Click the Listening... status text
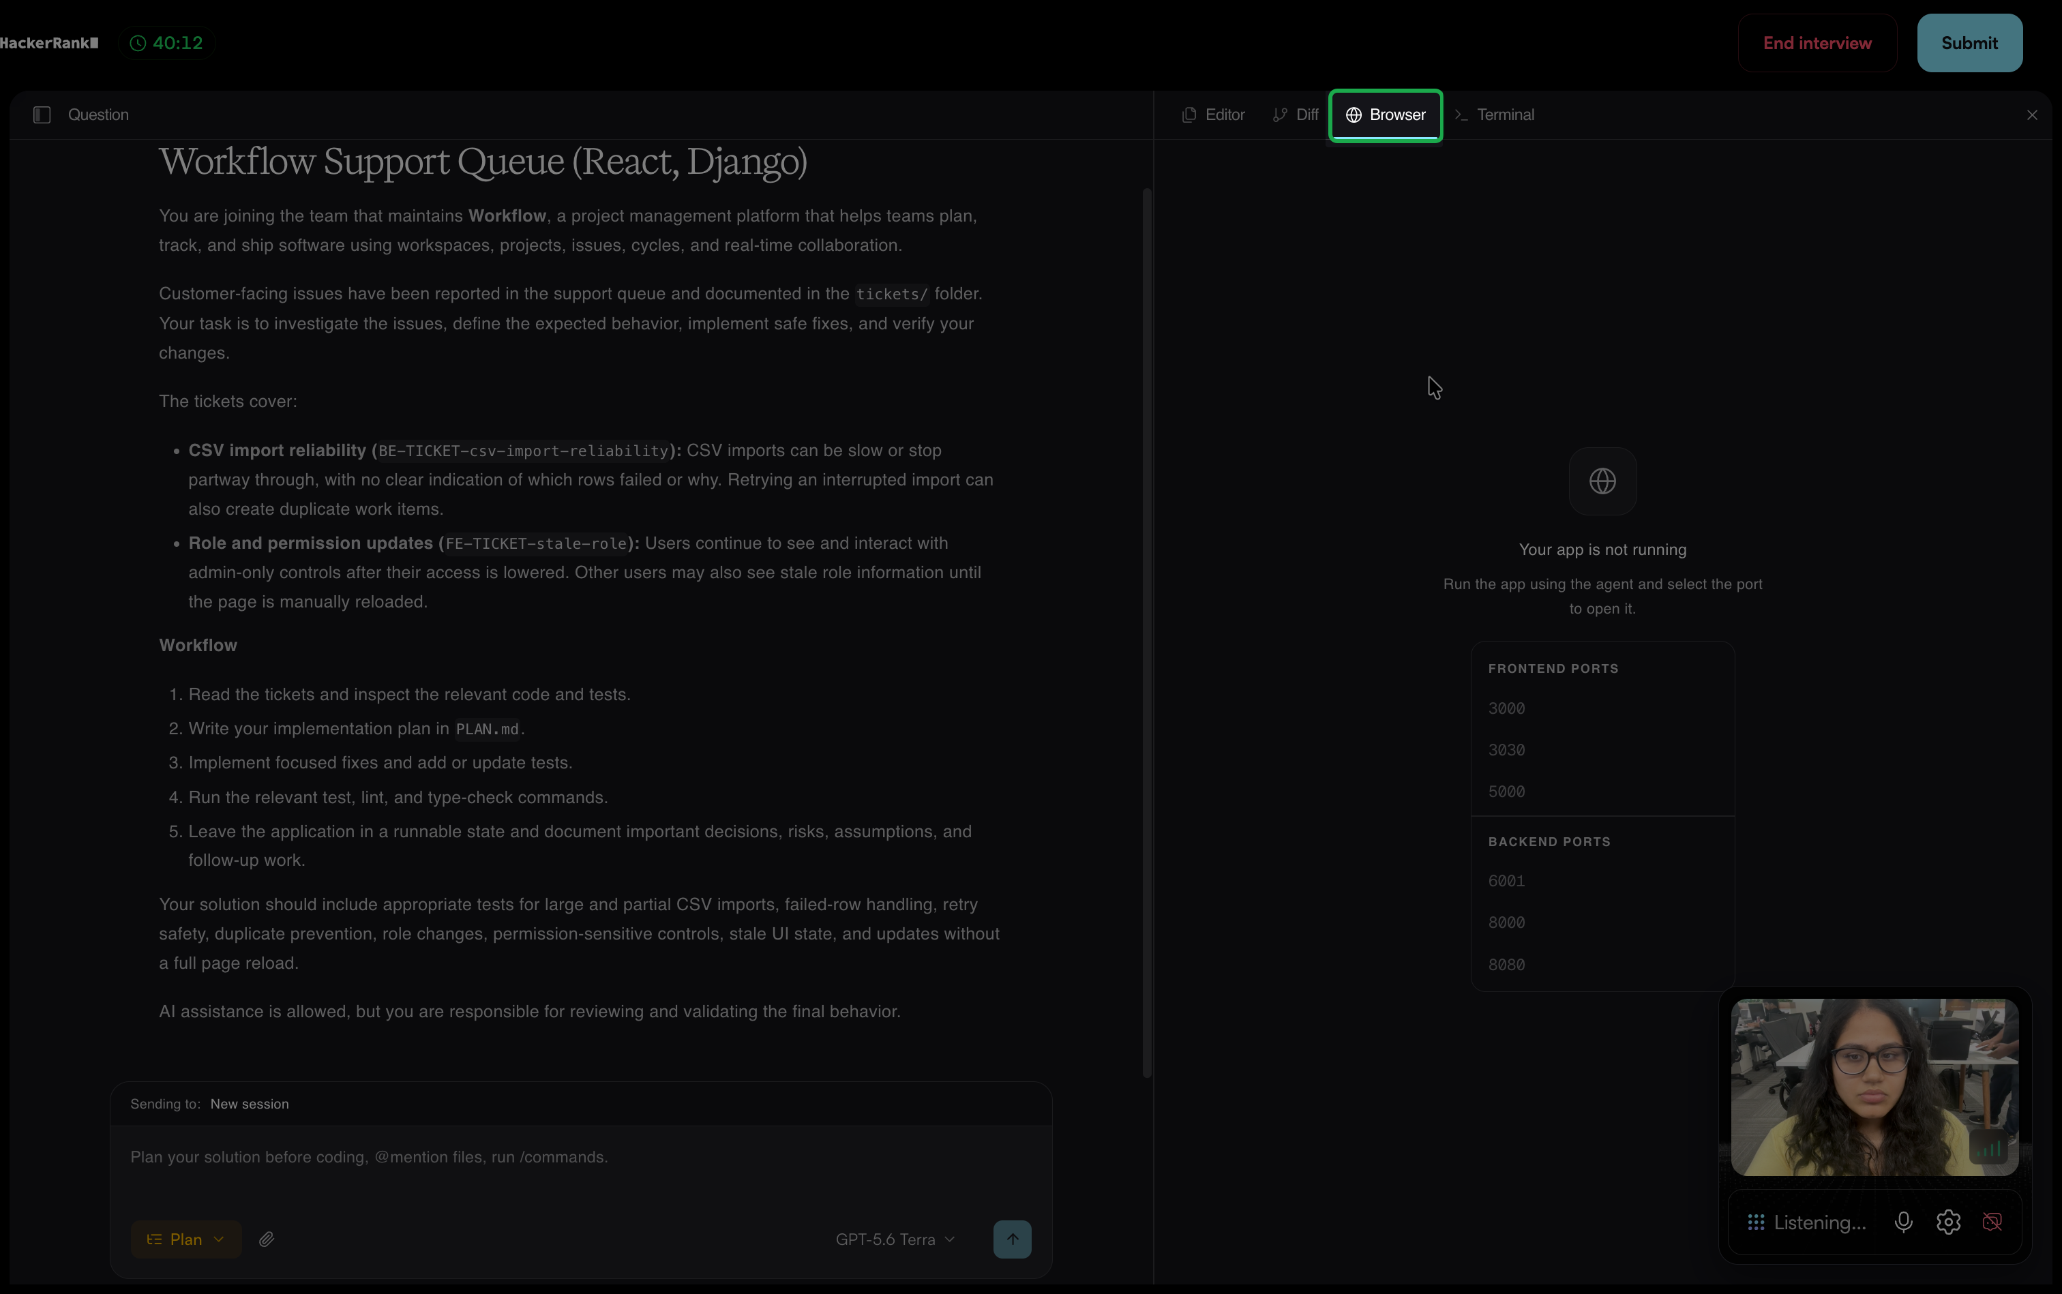The image size is (2062, 1294). (1820, 1223)
